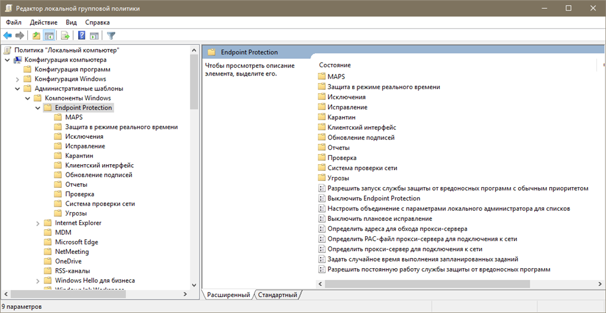Toggle the console tree pane icon
Image resolution: width=606 pixels, height=313 pixels.
[x=49, y=36]
